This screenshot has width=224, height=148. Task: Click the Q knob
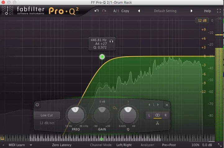click(128, 115)
